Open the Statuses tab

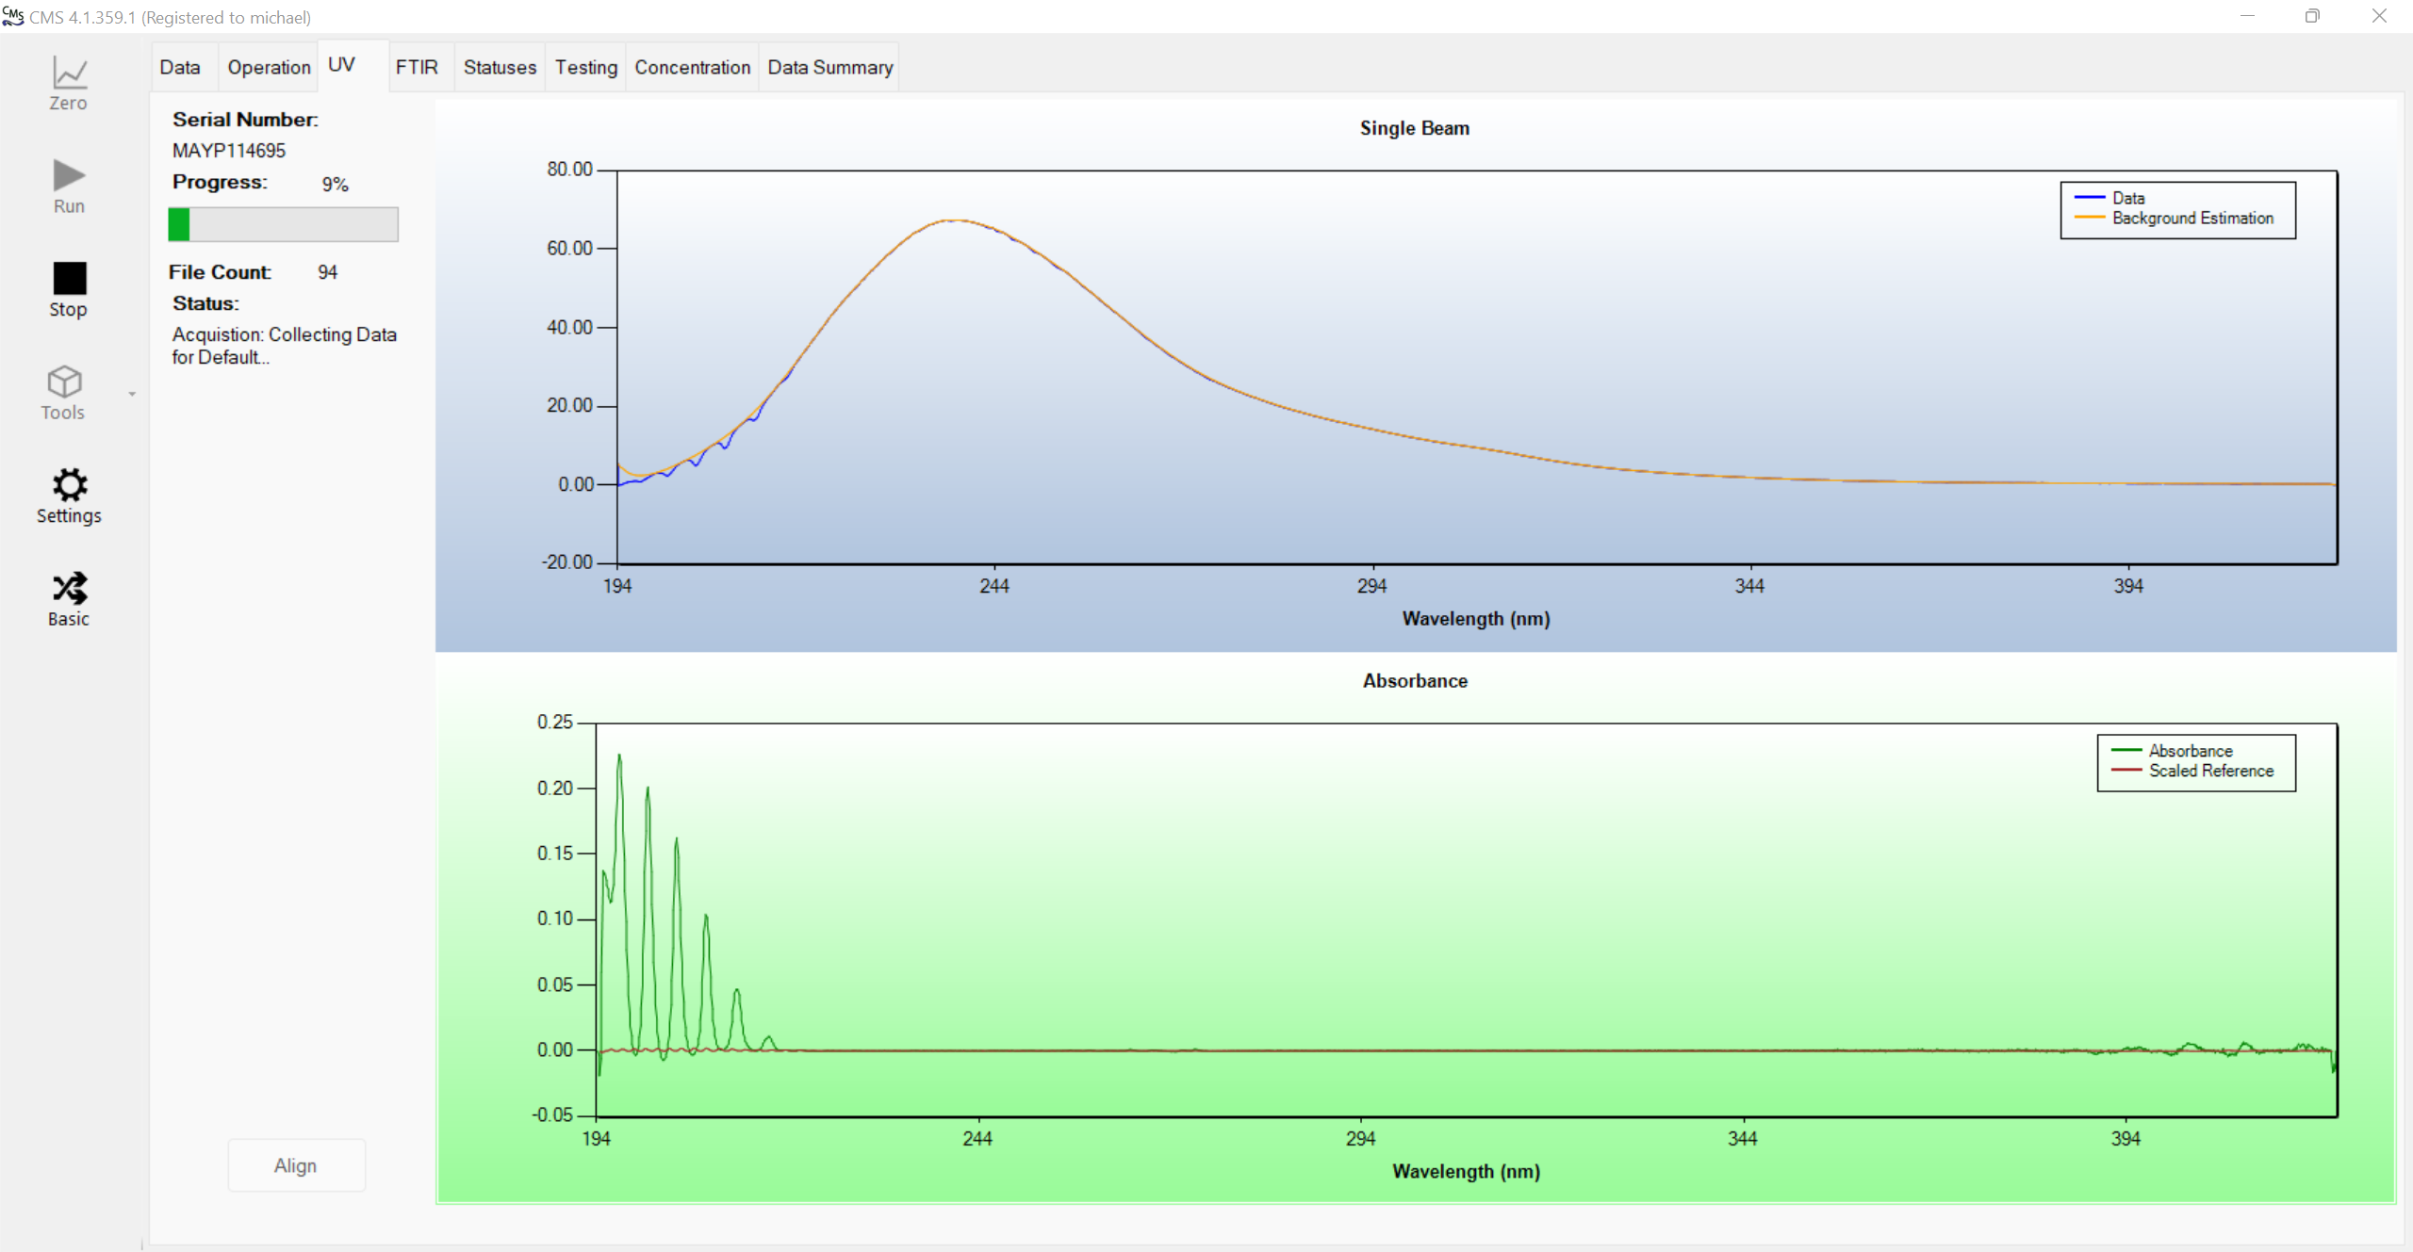pyautogui.click(x=500, y=68)
